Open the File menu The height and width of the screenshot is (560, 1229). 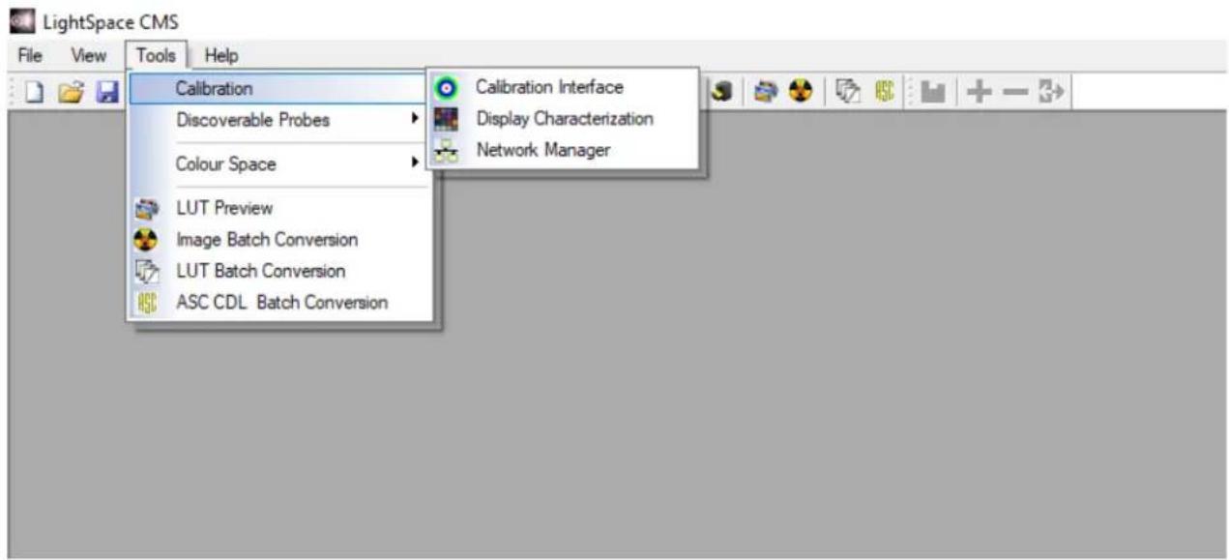(28, 56)
